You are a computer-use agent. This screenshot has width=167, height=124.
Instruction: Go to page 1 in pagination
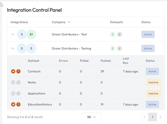[153, 117]
